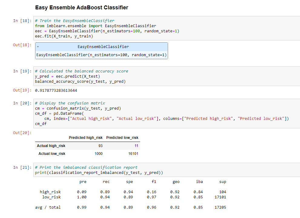The image size is (300, 218).
Task: Select the 'rec' column header in report
Action: tap(106, 182)
